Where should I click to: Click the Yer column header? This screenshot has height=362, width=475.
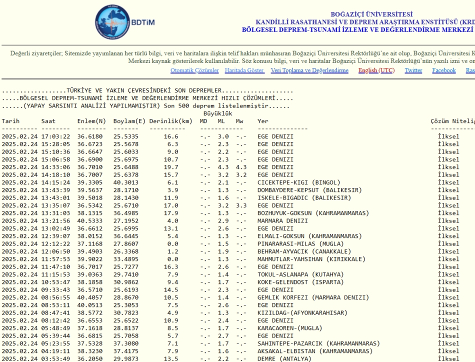[262, 121]
